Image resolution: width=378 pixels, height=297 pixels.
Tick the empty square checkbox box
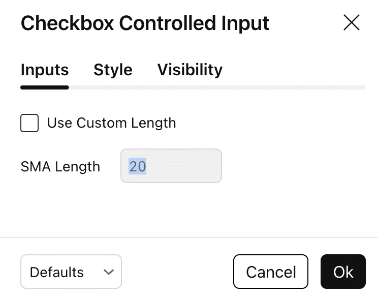pyautogui.click(x=29, y=123)
